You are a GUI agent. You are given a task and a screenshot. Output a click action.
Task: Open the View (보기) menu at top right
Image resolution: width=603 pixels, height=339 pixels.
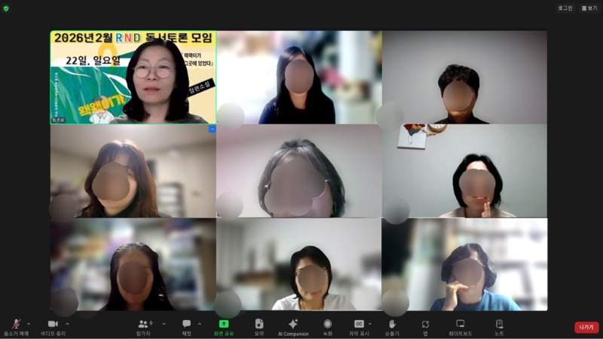(x=589, y=8)
